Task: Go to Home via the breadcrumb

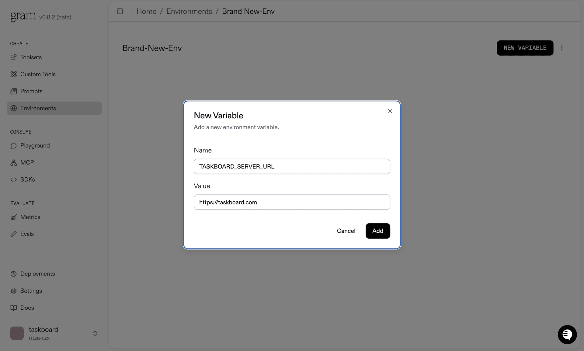Action: (x=146, y=11)
